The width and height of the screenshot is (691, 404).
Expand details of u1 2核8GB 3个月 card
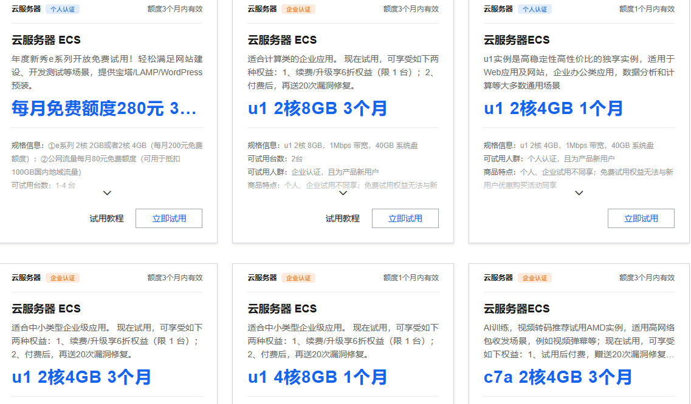(x=343, y=193)
